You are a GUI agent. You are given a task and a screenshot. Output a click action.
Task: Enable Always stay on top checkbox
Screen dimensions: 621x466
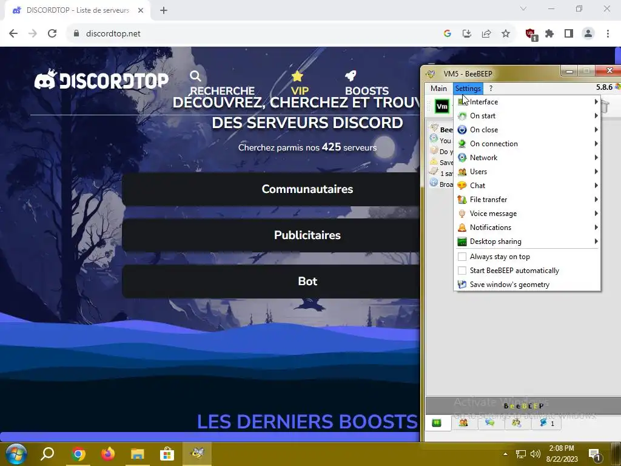(462, 257)
